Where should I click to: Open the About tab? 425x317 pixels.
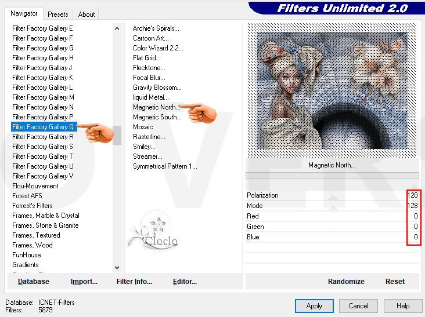pyautogui.click(x=87, y=14)
